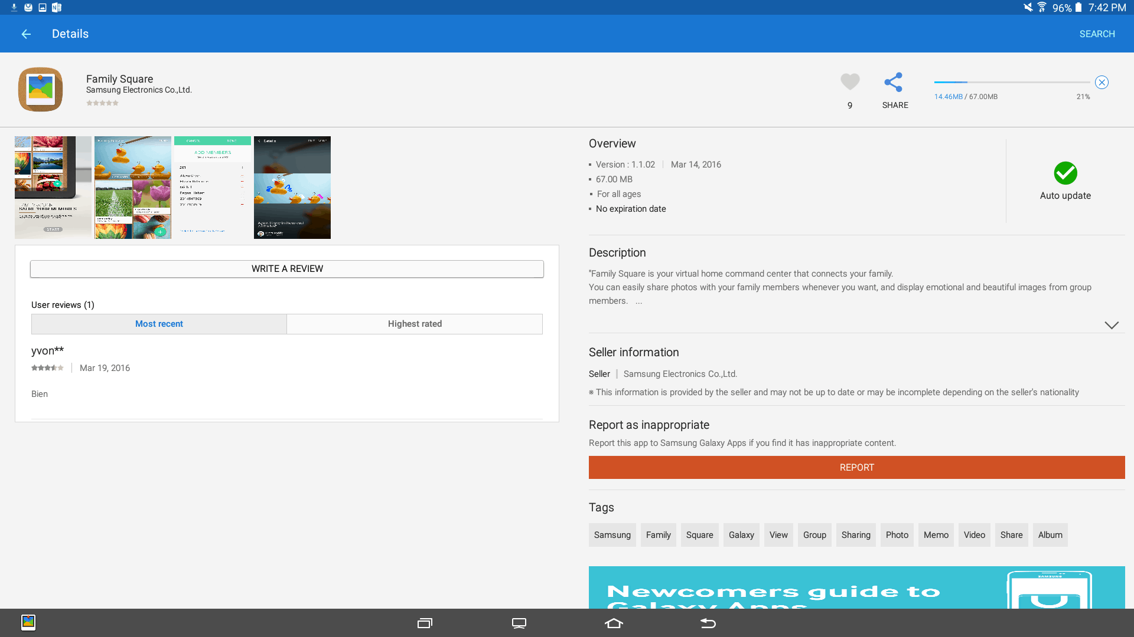Open the Add Members screenshot thumbnail

[x=213, y=188]
